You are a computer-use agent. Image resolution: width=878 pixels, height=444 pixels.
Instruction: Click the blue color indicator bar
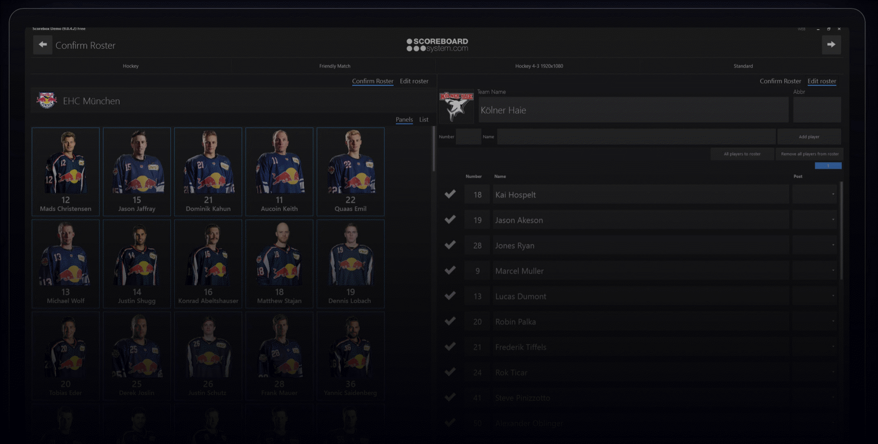click(x=828, y=166)
